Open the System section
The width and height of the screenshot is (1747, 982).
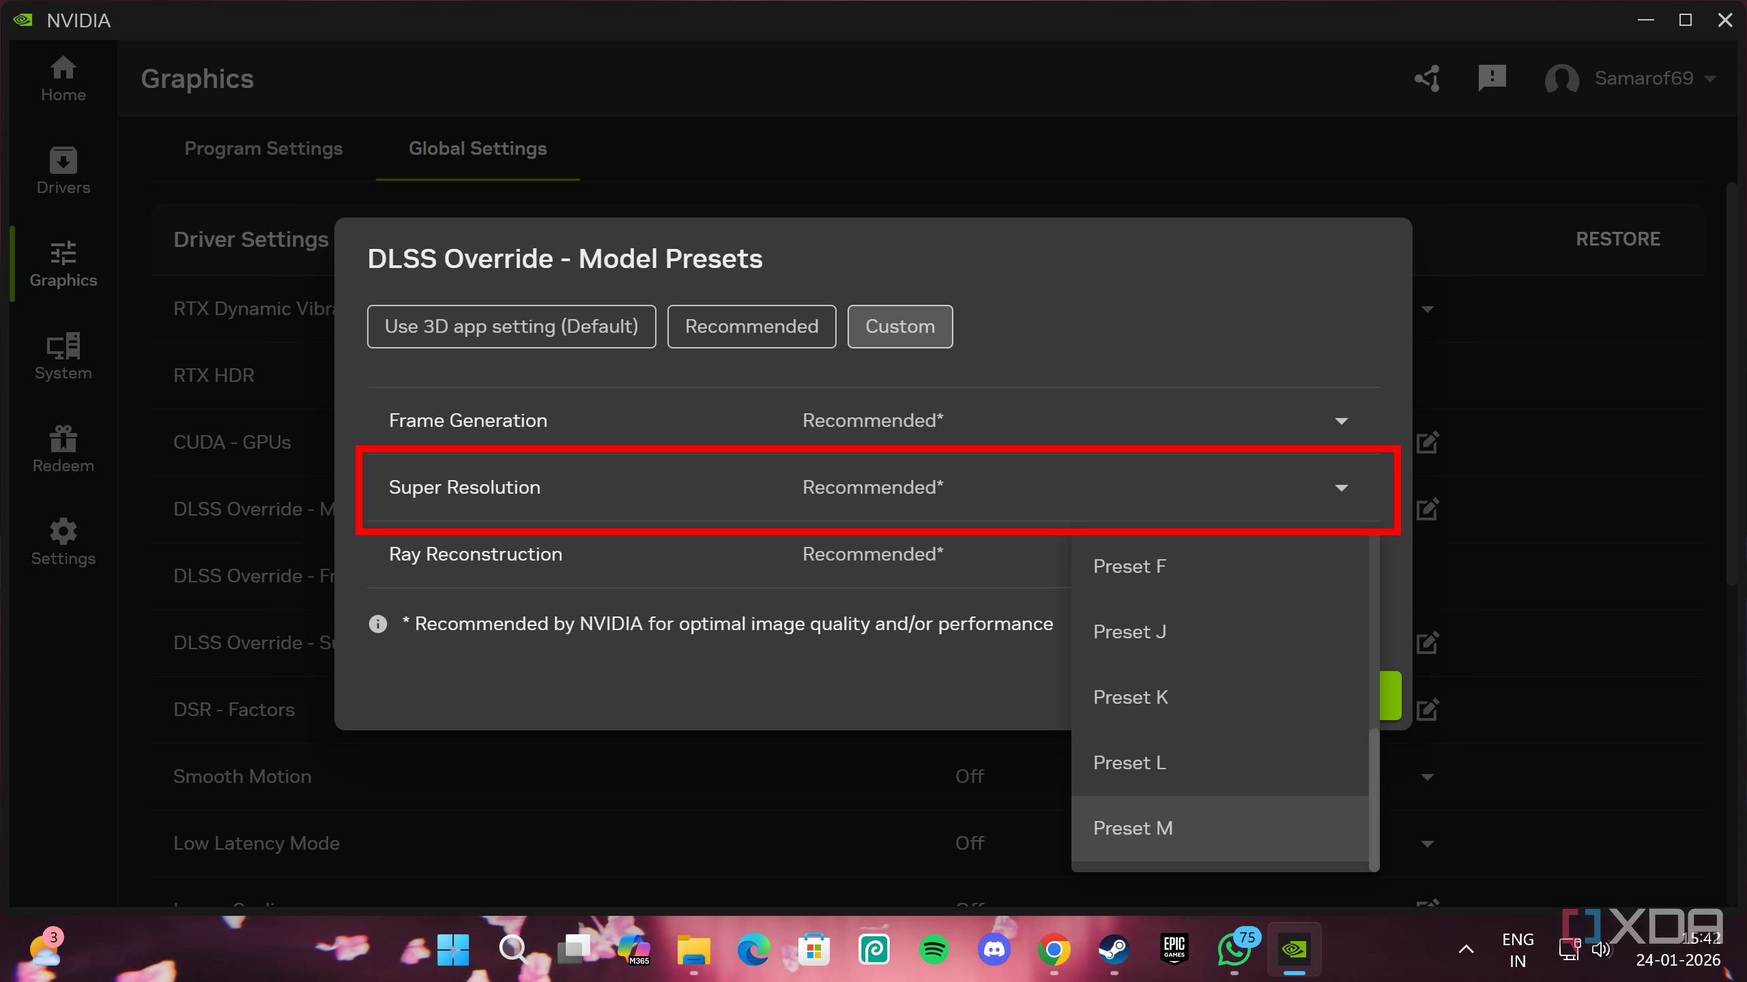[x=63, y=357]
